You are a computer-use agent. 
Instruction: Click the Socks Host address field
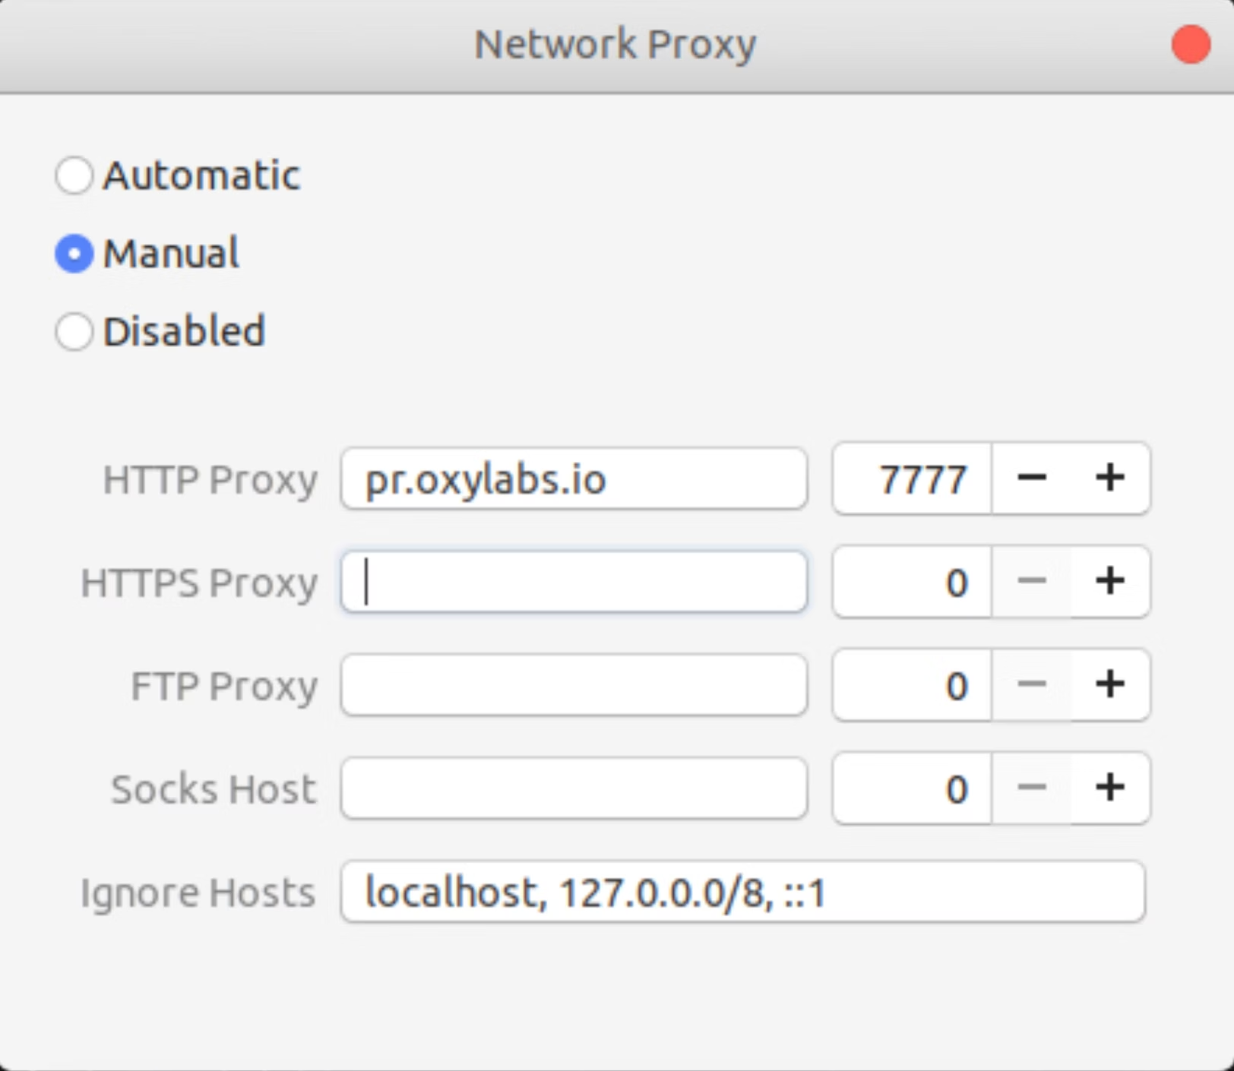[574, 788]
